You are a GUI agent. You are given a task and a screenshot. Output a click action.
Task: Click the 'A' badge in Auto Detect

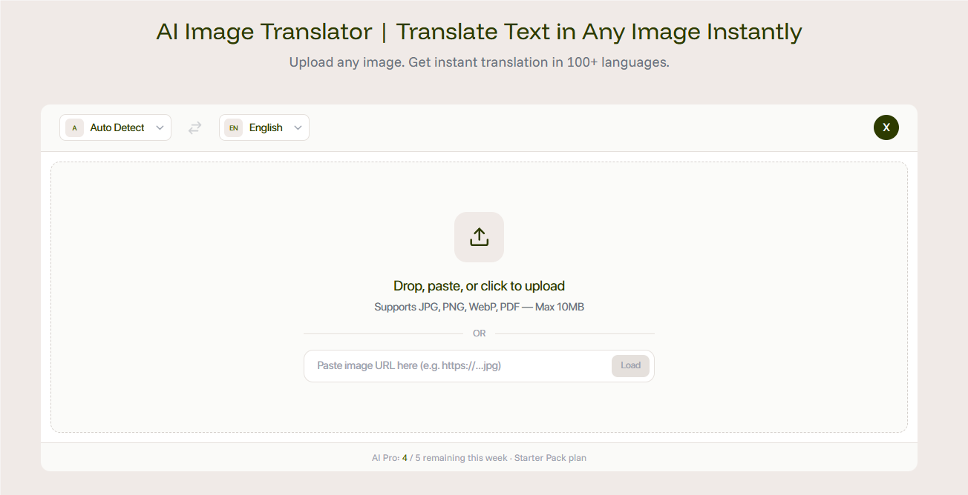(x=74, y=127)
